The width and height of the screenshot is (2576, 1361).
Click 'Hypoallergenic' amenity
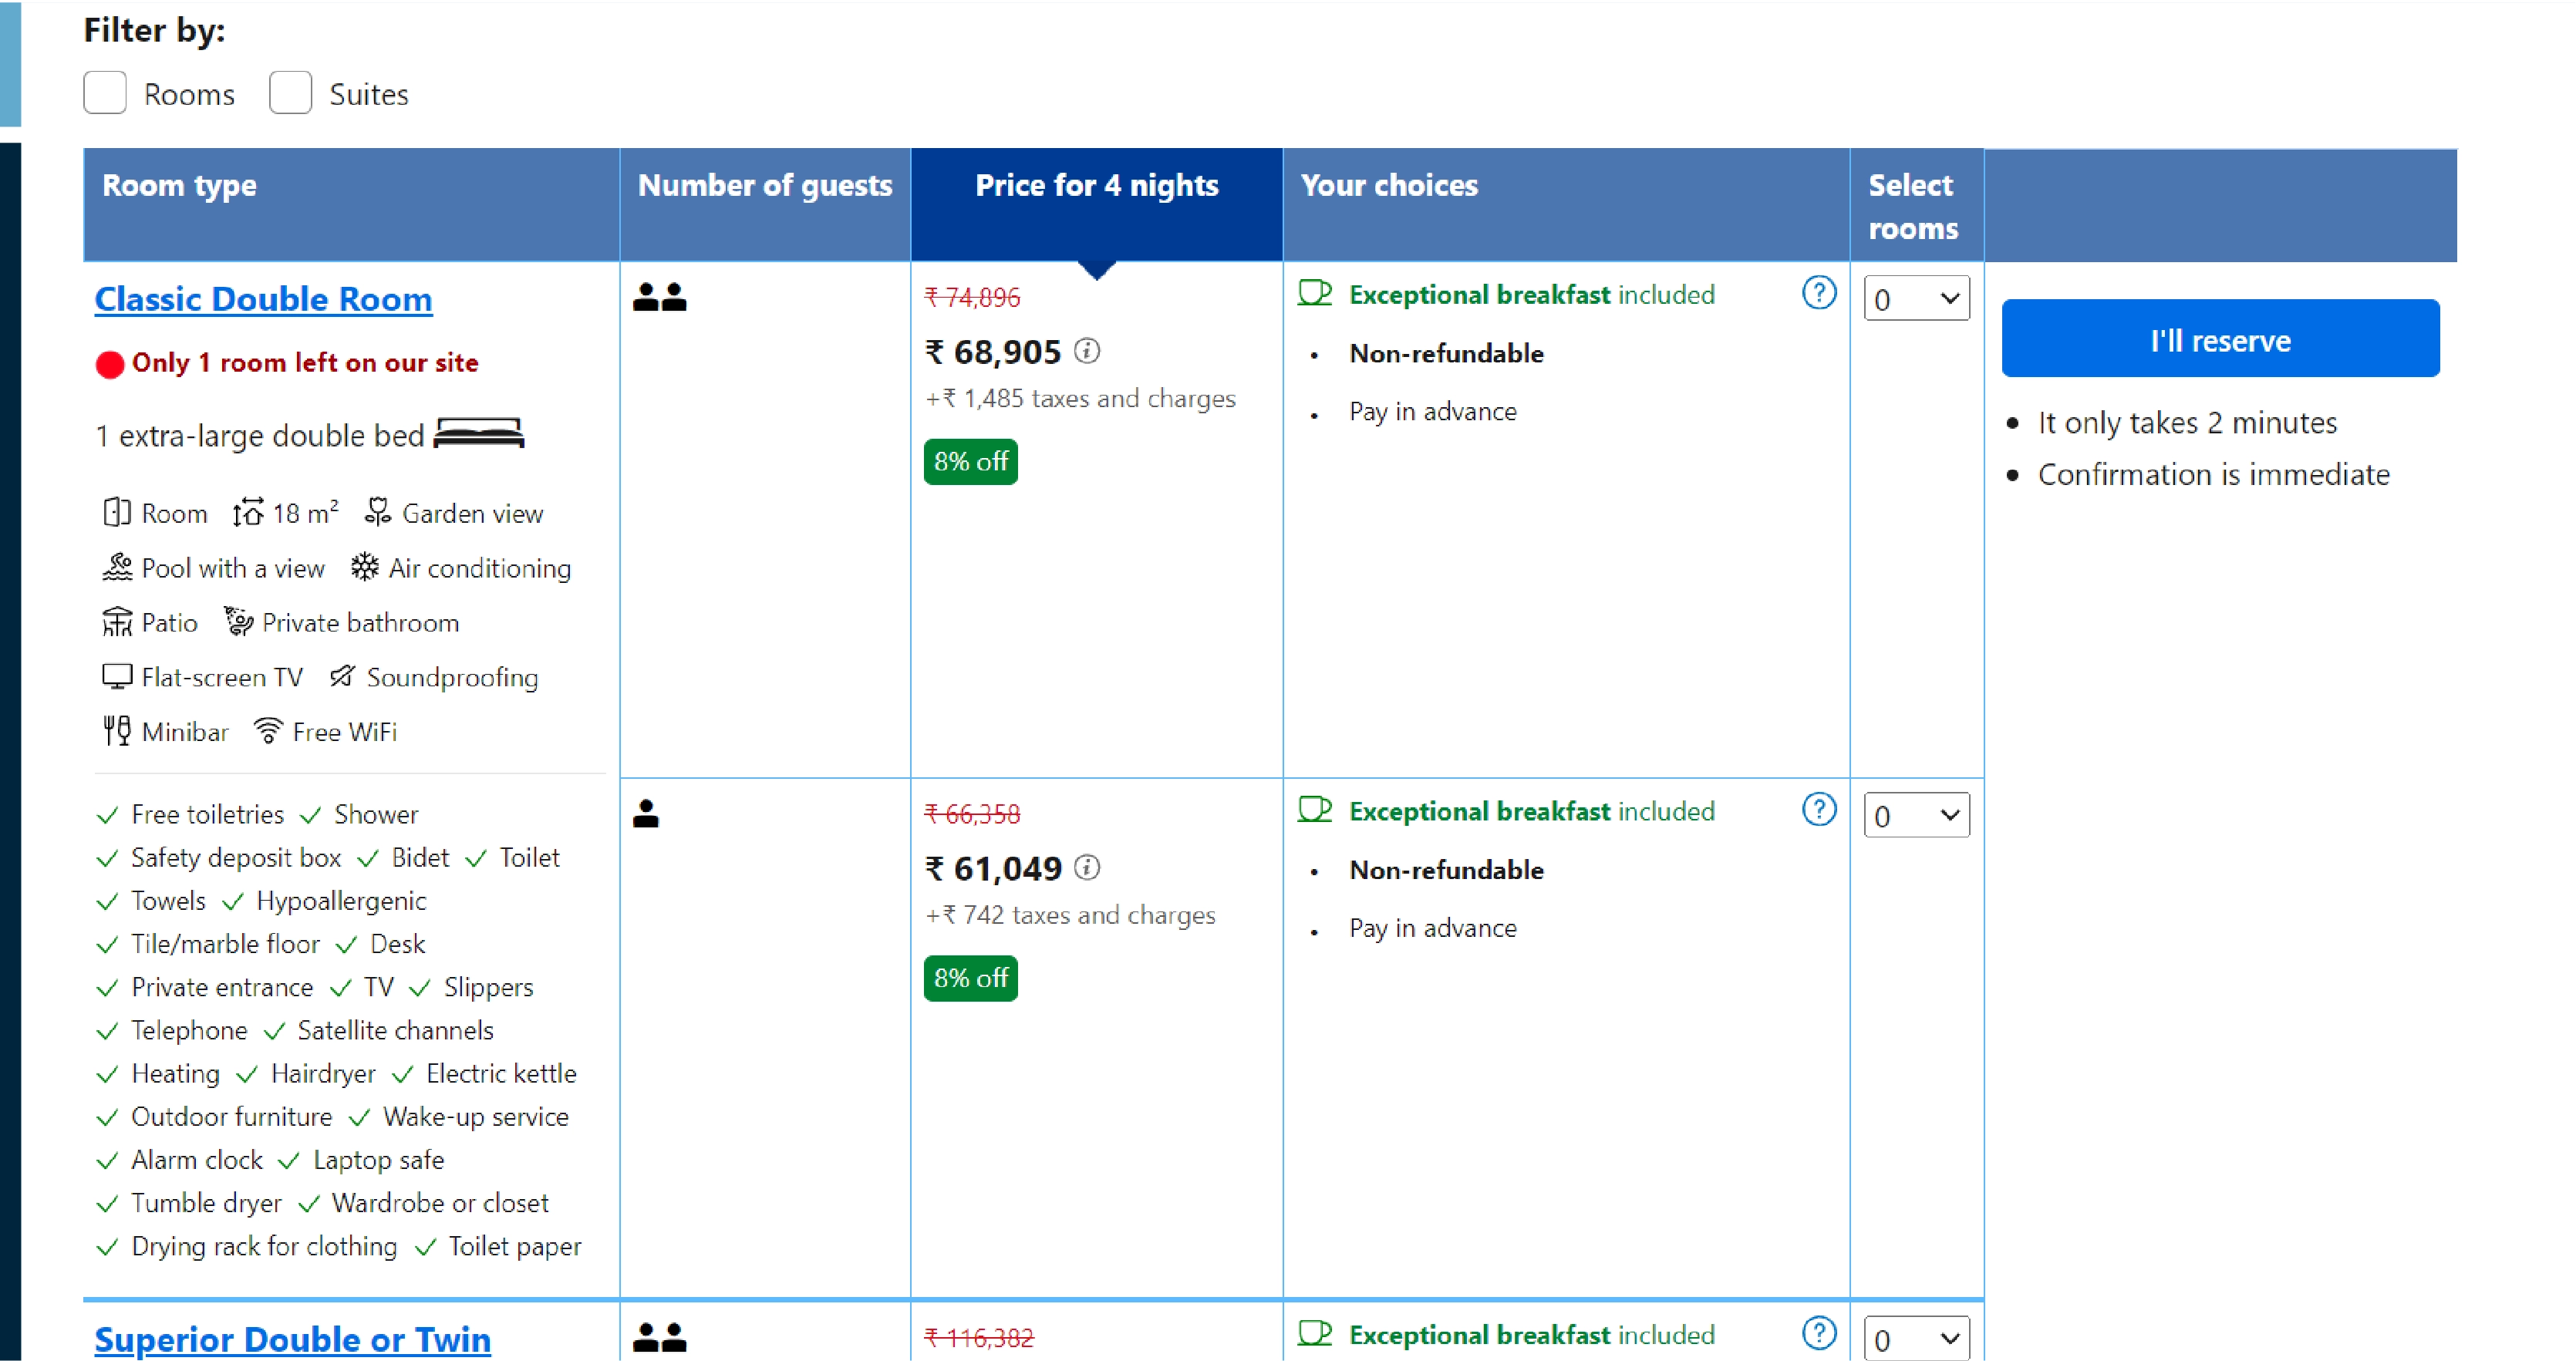341,901
